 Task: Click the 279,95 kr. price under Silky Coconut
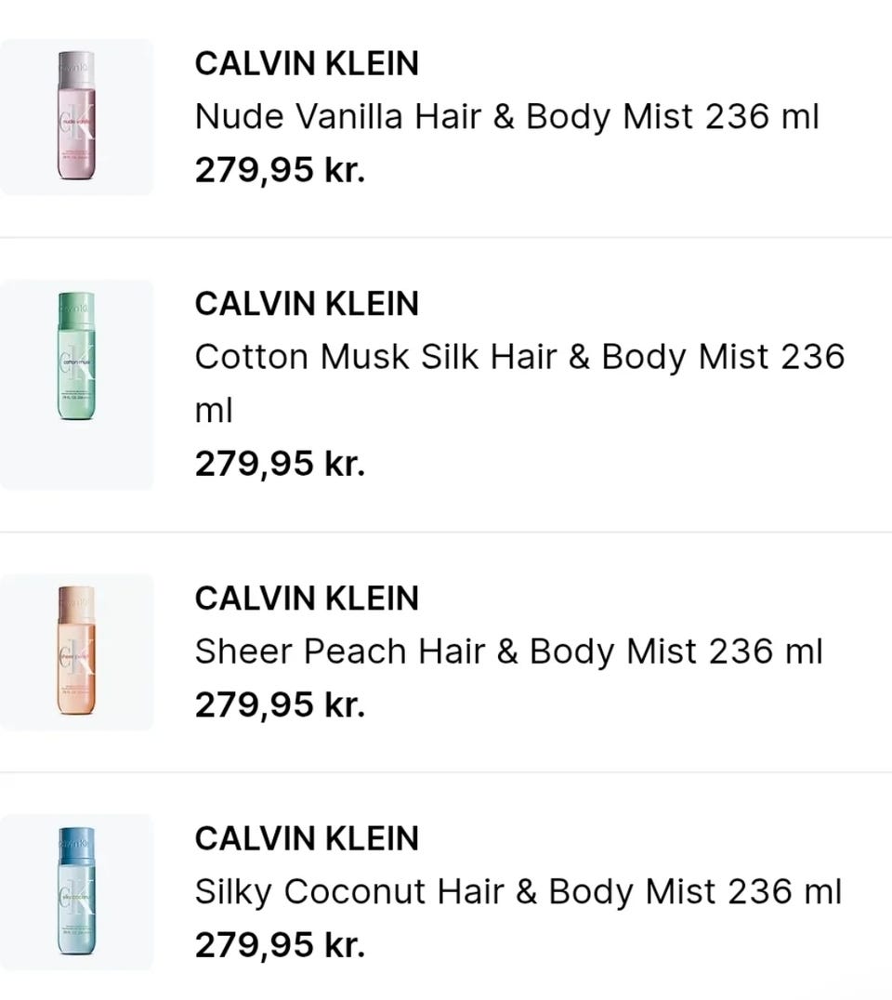click(x=280, y=945)
